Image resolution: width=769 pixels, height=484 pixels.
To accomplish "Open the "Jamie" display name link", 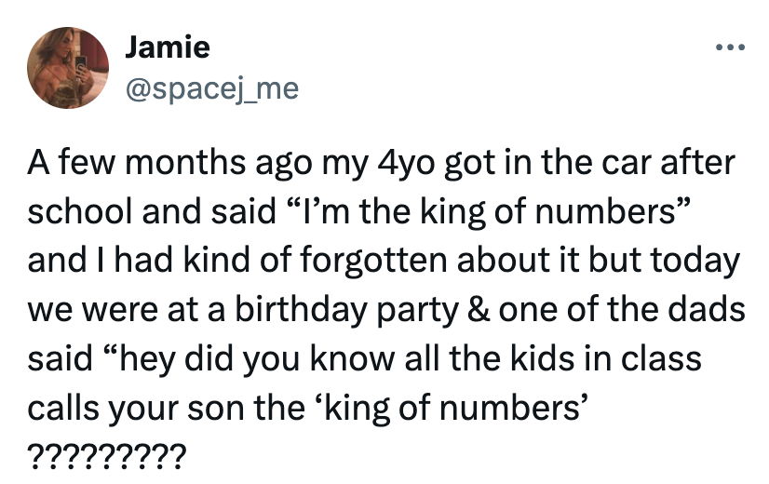I will click(x=168, y=46).
